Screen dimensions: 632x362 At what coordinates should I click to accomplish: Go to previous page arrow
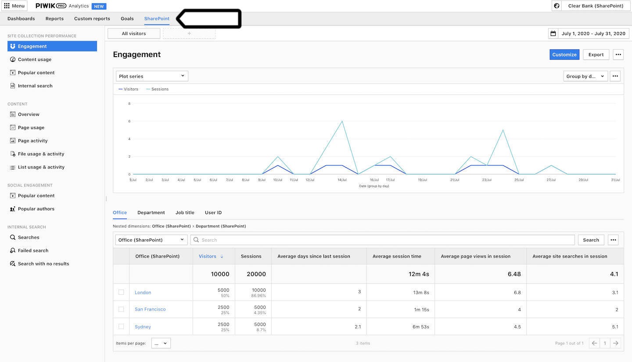point(594,343)
